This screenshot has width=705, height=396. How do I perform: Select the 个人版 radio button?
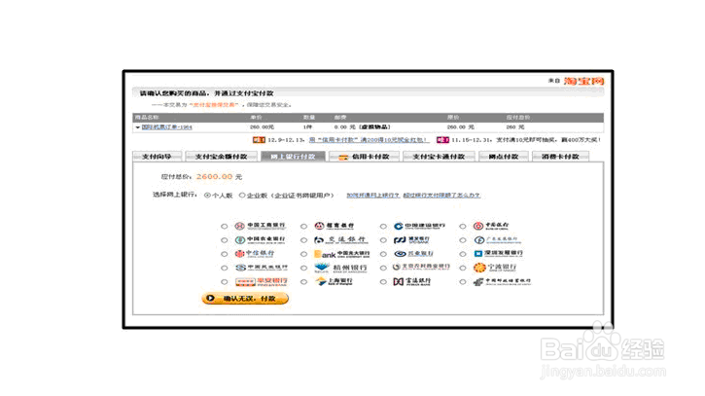pyautogui.click(x=207, y=196)
